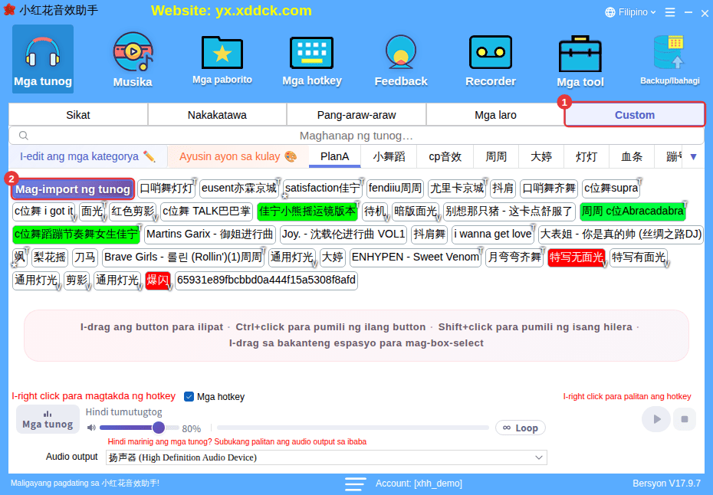
Task: Open the hamburger menu in title bar
Action: [x=670, y=12]
